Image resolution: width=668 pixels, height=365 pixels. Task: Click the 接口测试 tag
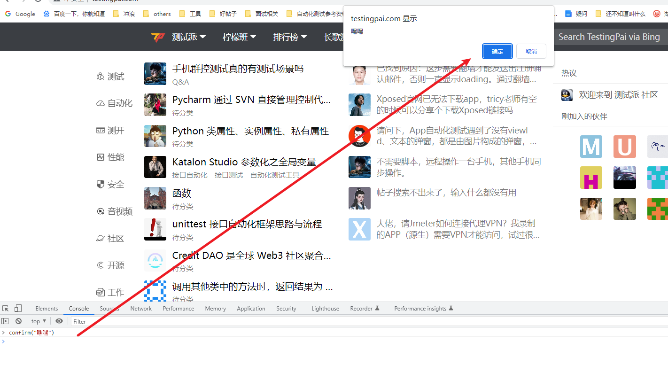[229, 175]
